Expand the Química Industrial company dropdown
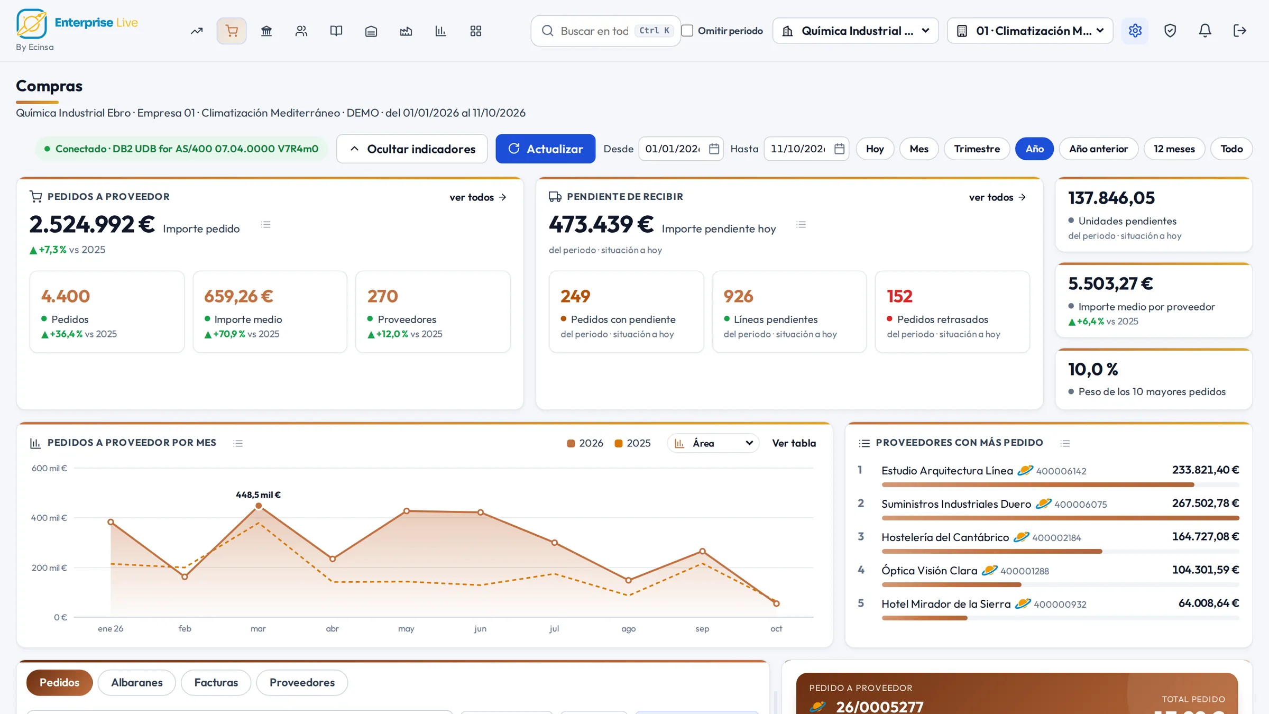Viewport: 1269px width, 714px height. [856, 31]
